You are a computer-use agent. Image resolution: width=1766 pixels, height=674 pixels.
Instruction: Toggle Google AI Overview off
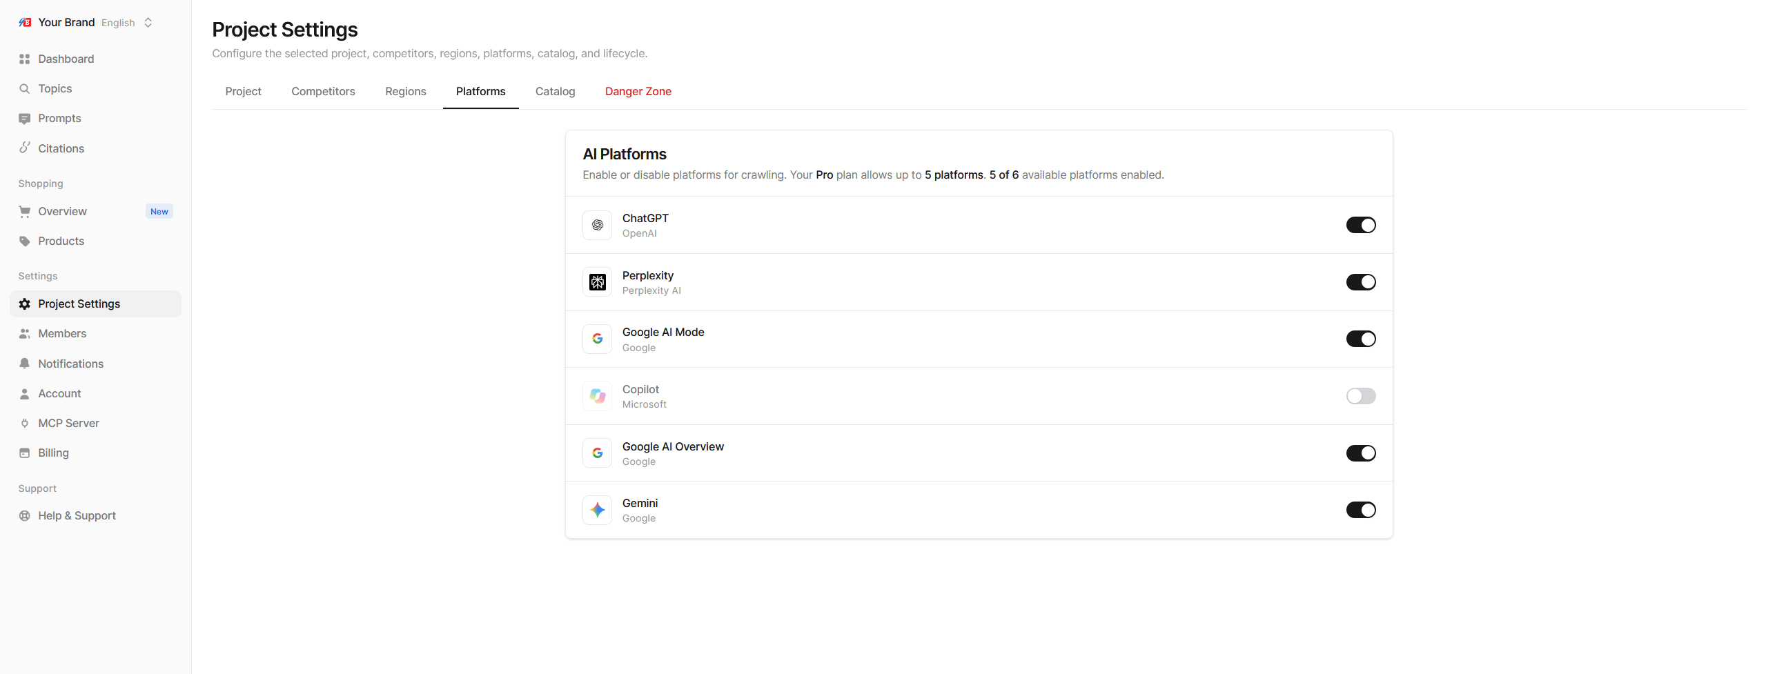pyautogui.click(x=1361, y=453)
